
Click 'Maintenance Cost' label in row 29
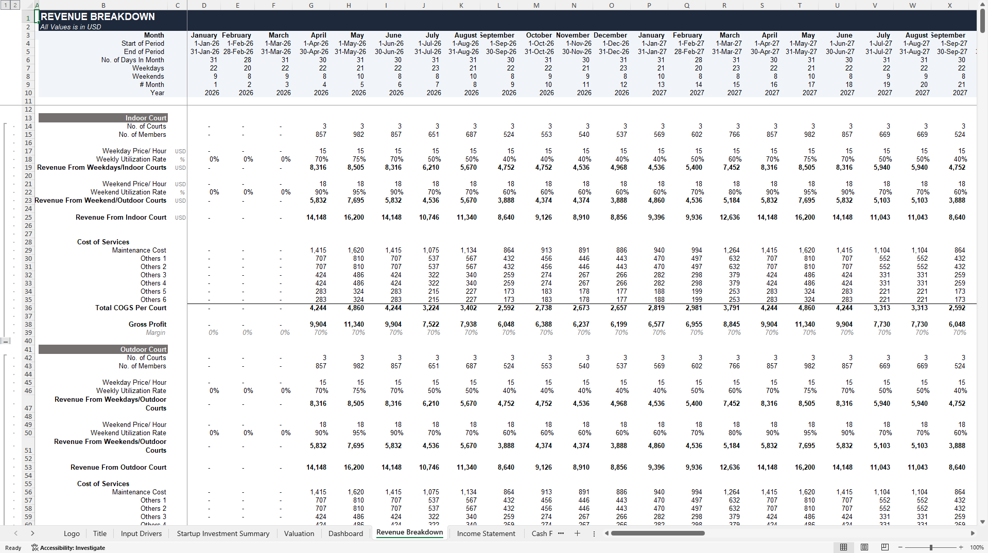(139, 250)
